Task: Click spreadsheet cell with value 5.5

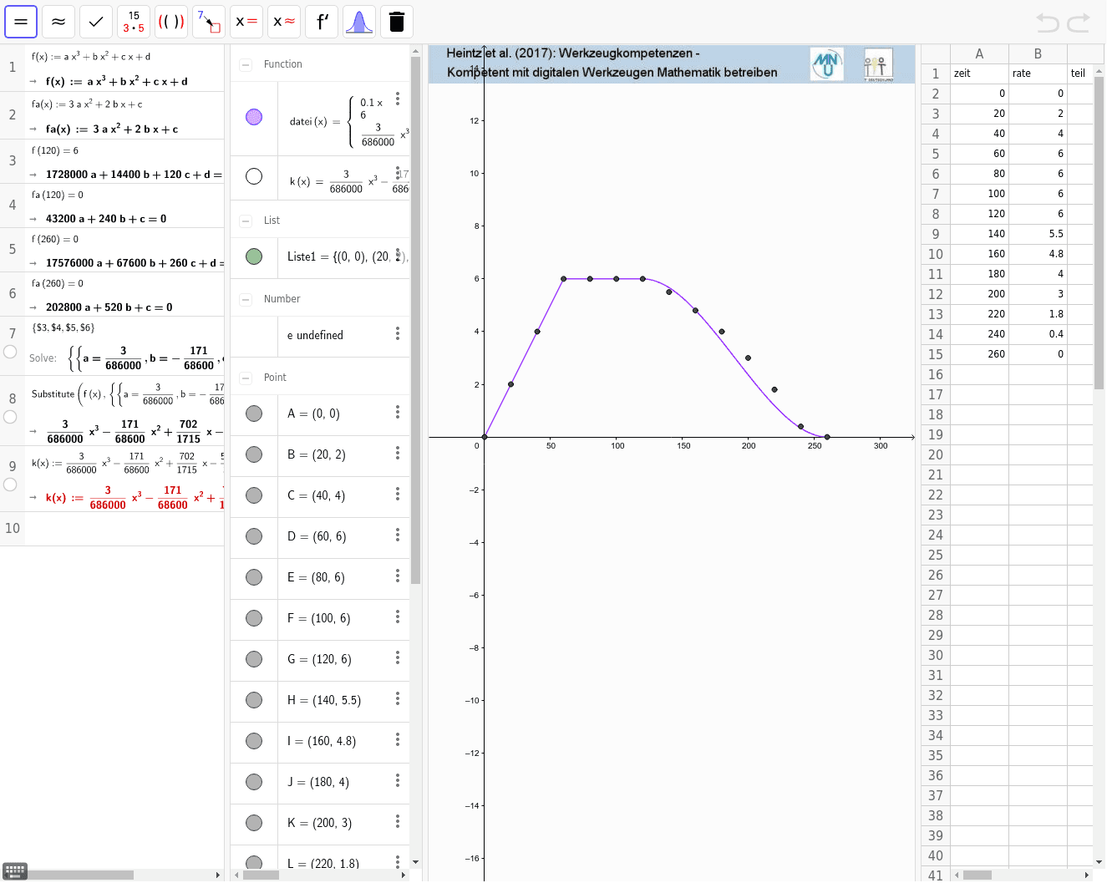Action: [x=1038, y=234]
